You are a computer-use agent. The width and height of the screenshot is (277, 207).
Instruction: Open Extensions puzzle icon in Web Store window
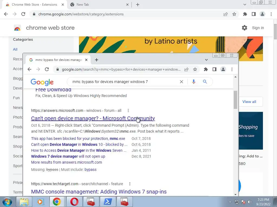[245, 14]
